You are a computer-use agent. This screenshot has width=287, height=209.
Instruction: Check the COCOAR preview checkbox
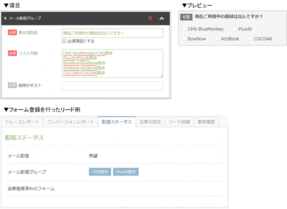[x=250, y=38]
